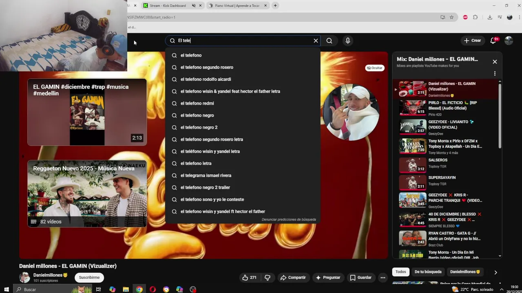Switch to Piano Virtual tab
This screenshot has height=293, width=522.
pos(237,6)
